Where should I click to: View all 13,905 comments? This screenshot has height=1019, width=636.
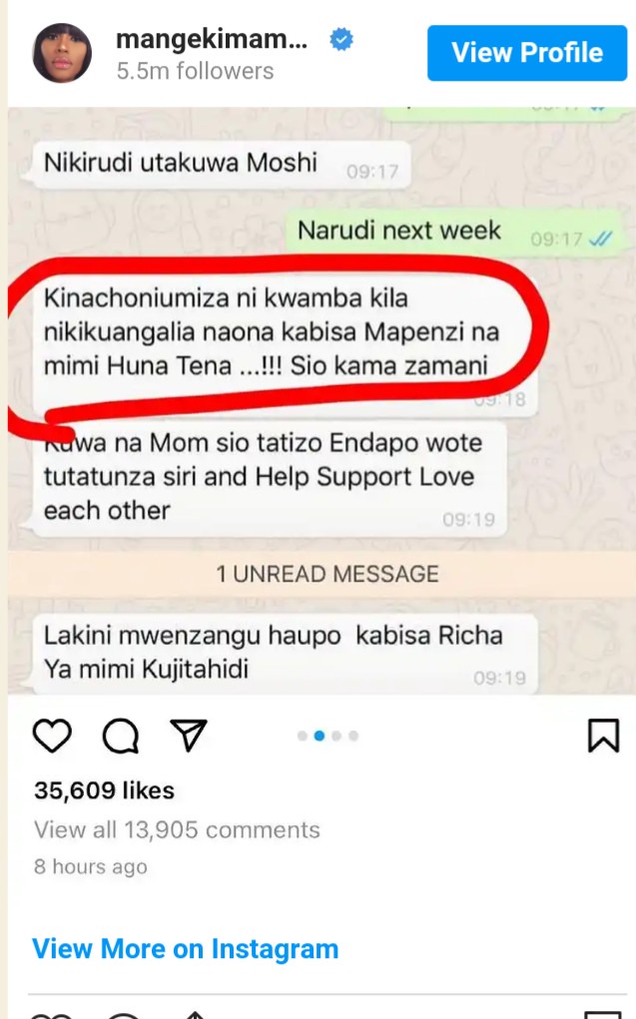click(177, 830)
